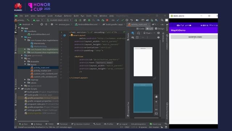
Task: Collapse the res folder
Action: point(22,58)
